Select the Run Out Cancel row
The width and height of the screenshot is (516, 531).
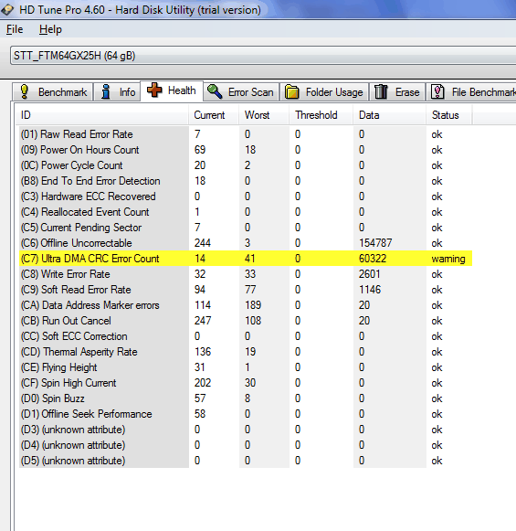[x=246, y=321]
